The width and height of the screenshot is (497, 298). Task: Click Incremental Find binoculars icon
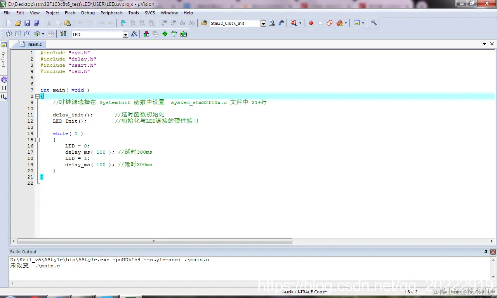(x=282, y=23)
